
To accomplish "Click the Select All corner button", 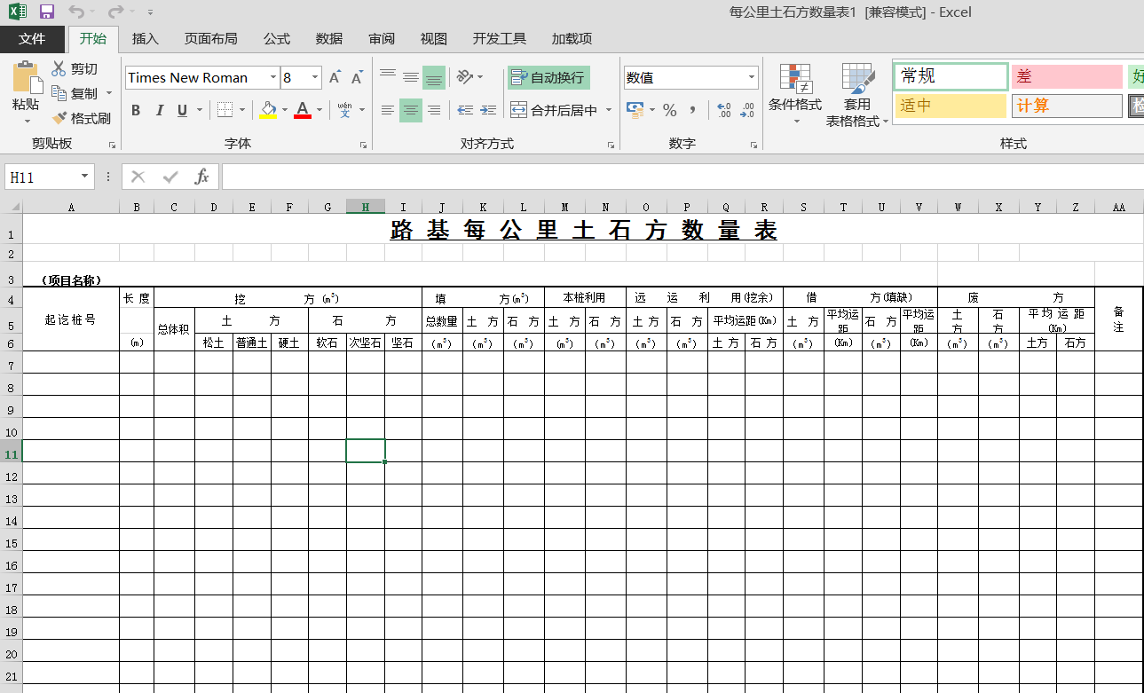I will coord(11,207).
